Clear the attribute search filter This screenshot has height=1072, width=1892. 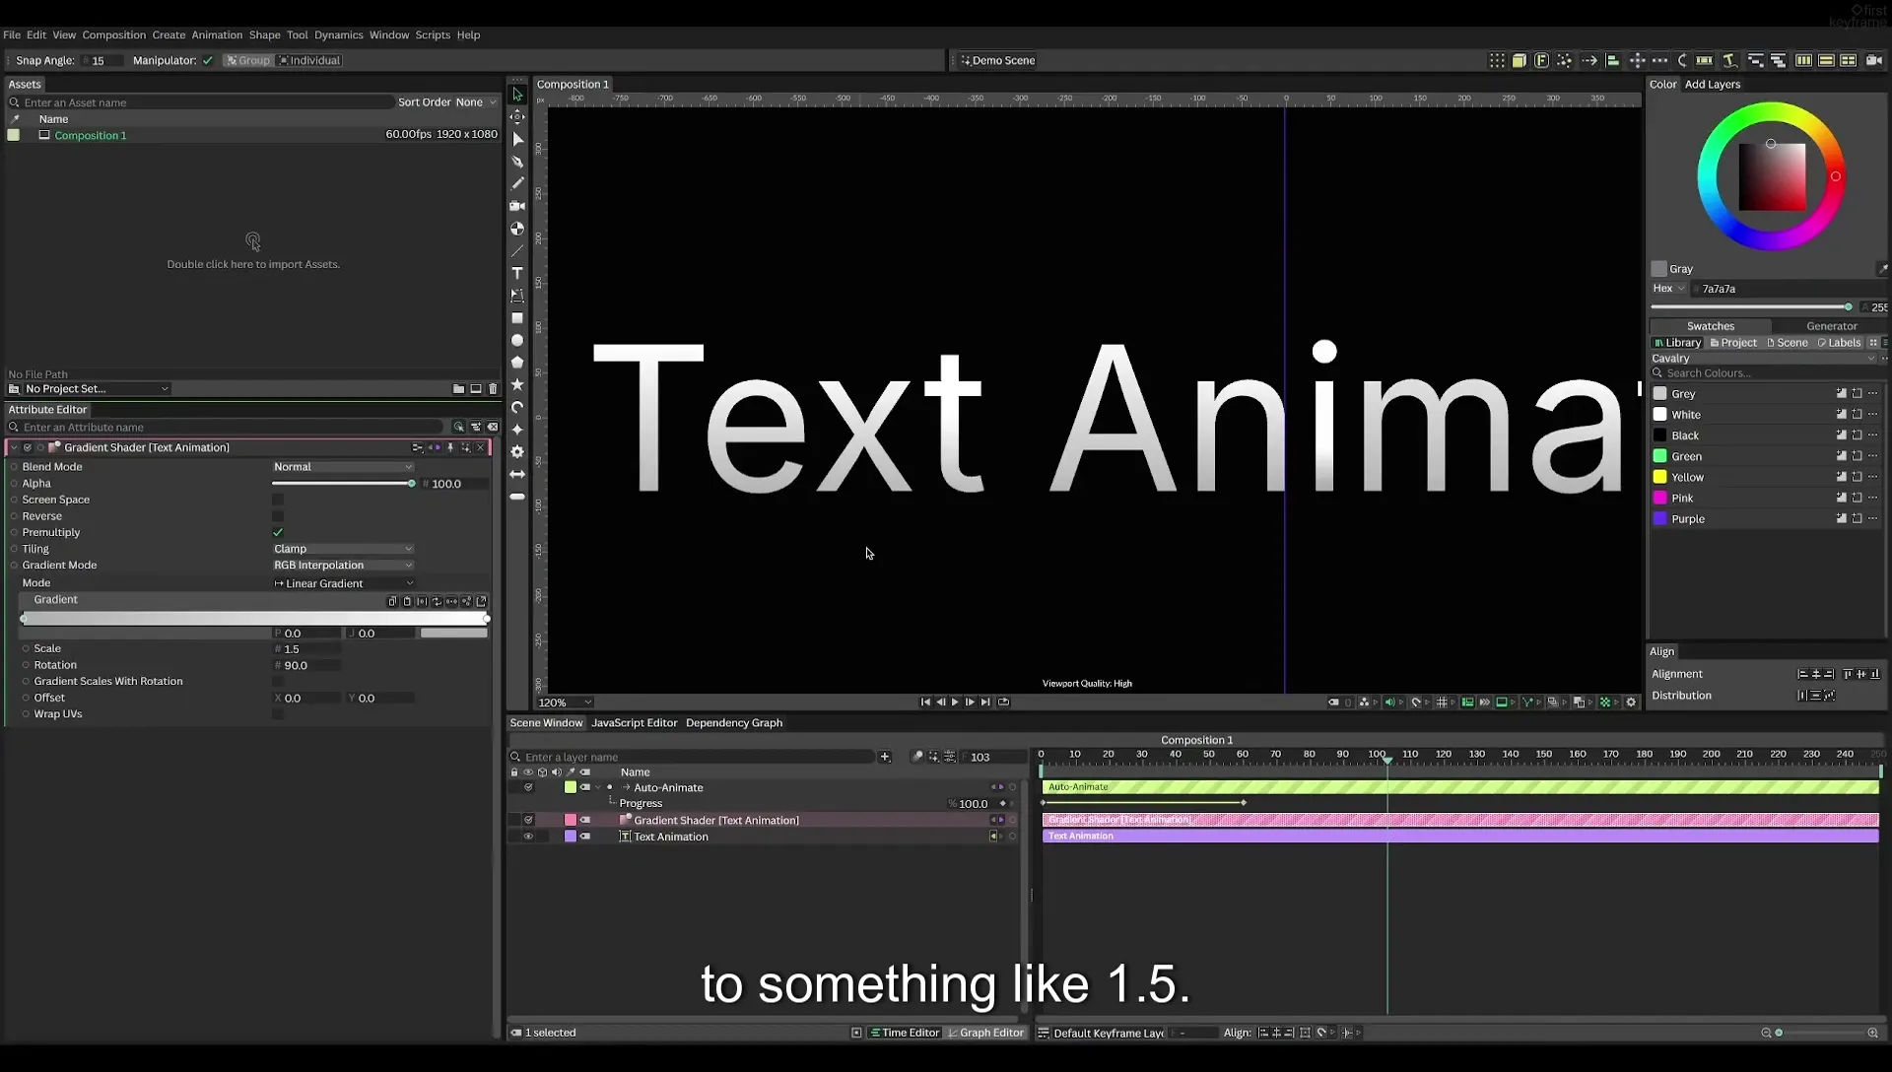[493, 427]
